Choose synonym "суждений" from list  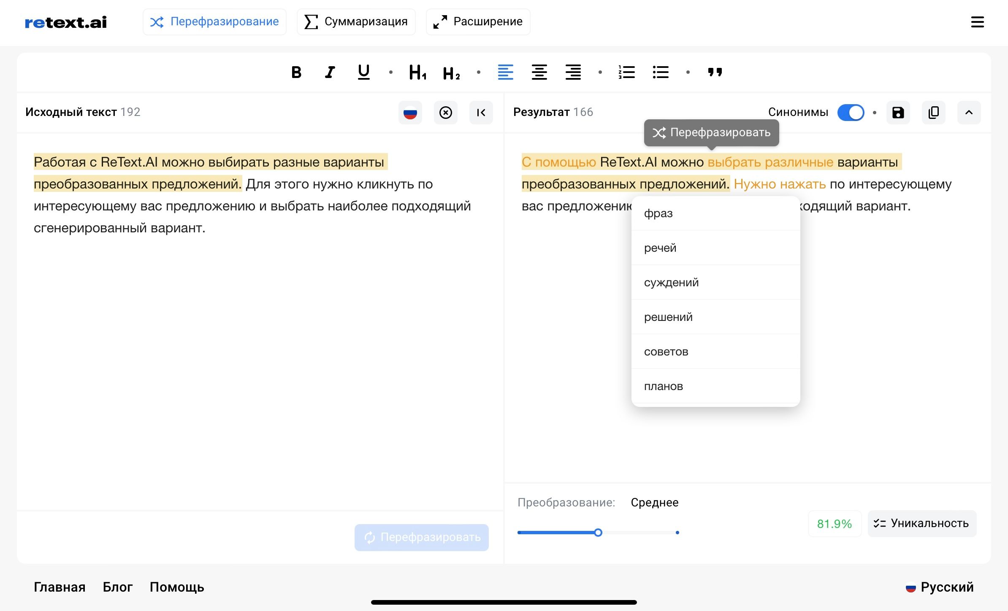tap(671, 283)
